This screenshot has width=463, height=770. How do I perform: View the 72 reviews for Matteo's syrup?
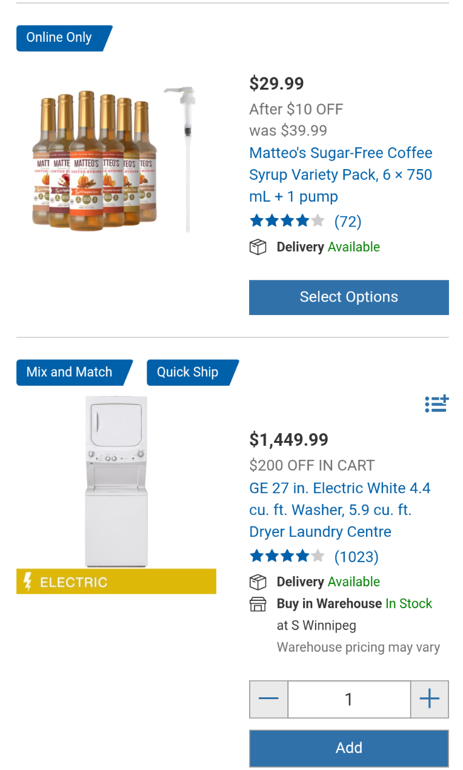click(348, 222)
